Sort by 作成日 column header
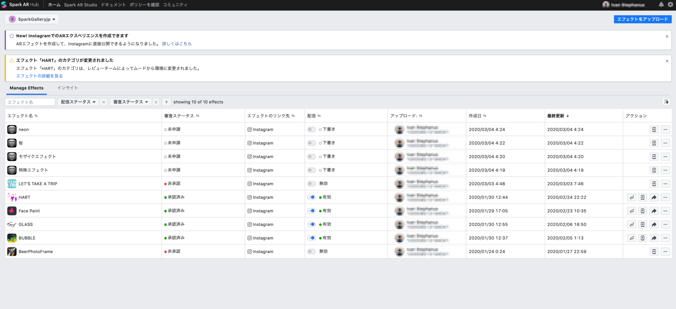The image size is (676, 309). pos(478,116)
